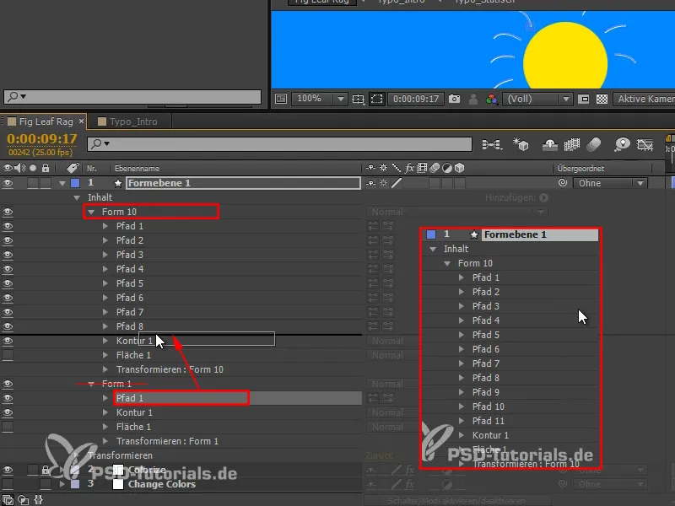Click the pick whip spiral under Übergeordnet

(x=562, y=183)
